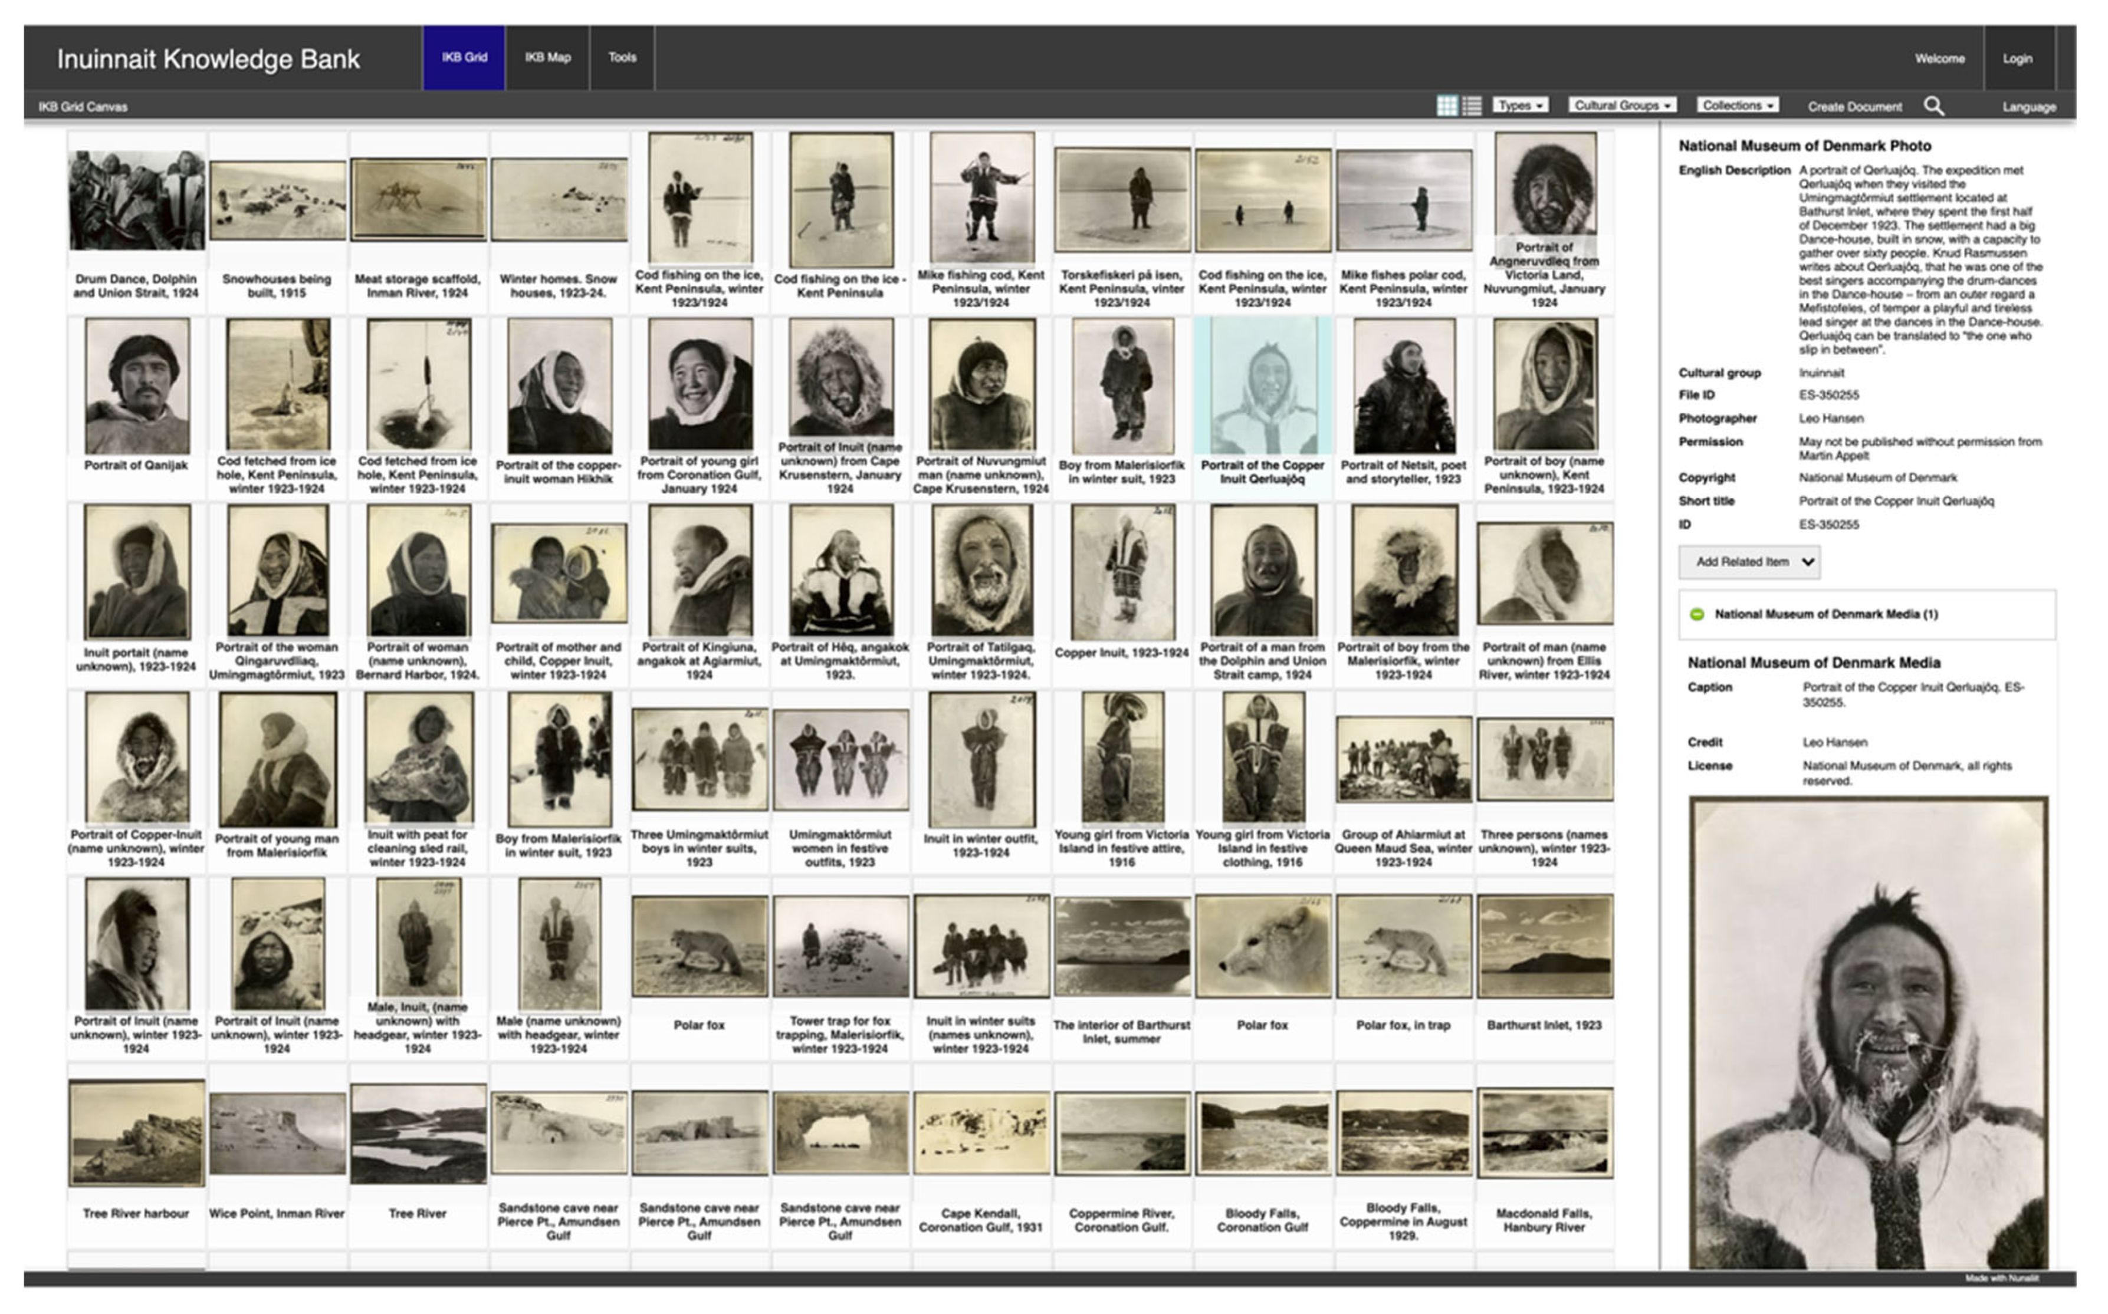Switch to grid view icon
This screenshot has width=2108, height=1314.
coord(1446,106)
